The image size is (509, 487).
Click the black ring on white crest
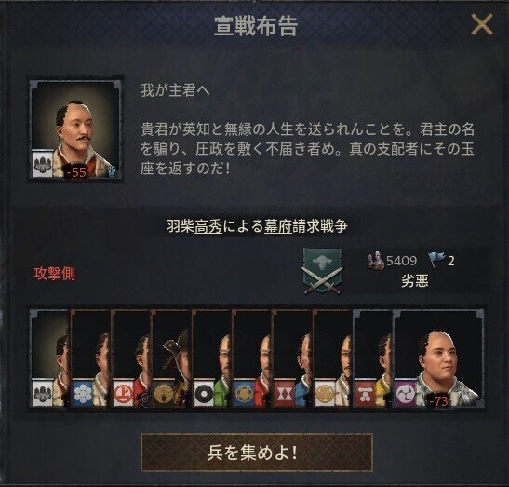[204, 394]
